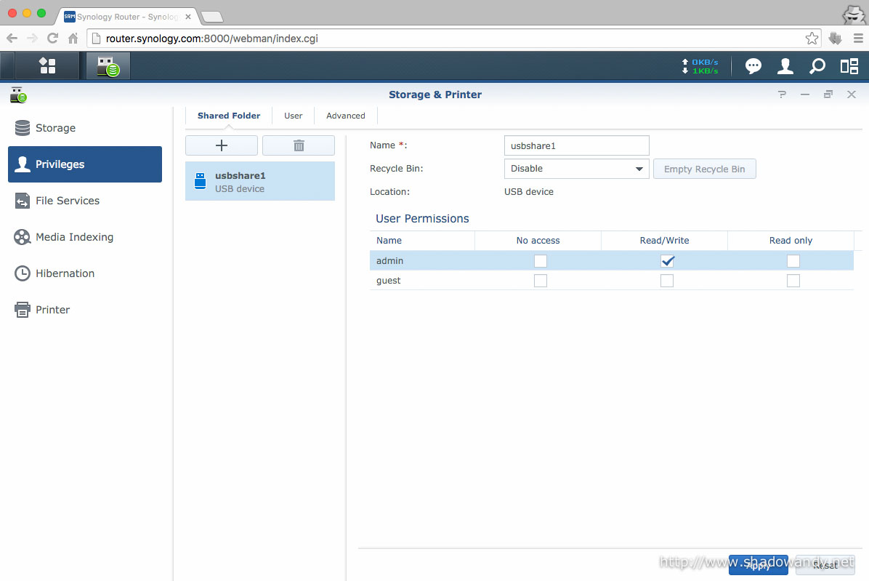This screenshot has height=581, width=869.
Task: Click the Storage & Printer taskbar icon
Action: pos(108,66)
